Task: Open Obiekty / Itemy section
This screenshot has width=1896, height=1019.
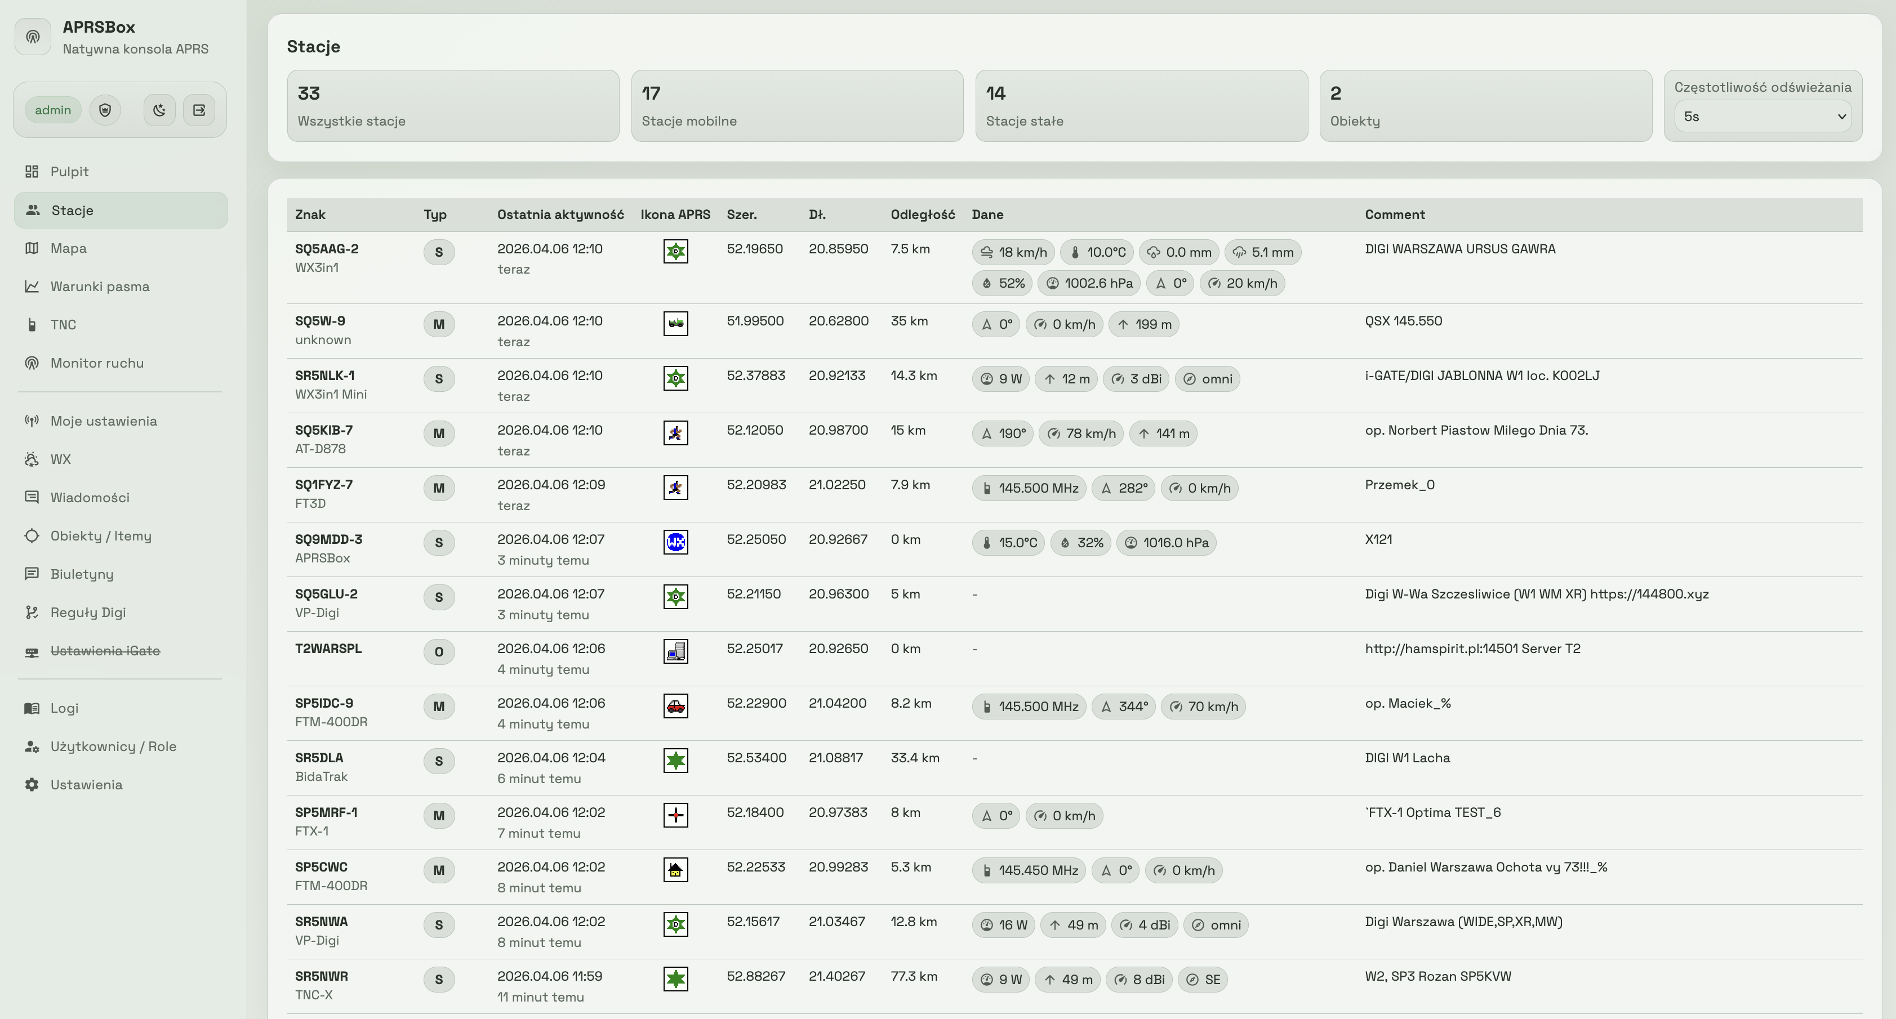Action: click(x=101, y=535)
